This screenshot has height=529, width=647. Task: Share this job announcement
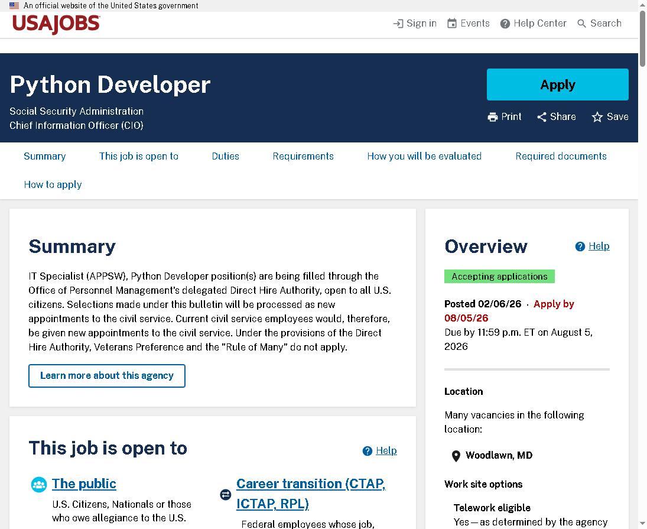pos(556,117)
